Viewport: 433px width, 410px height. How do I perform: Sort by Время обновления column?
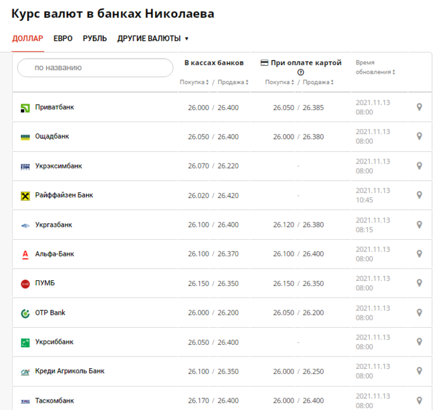point(375,68)
